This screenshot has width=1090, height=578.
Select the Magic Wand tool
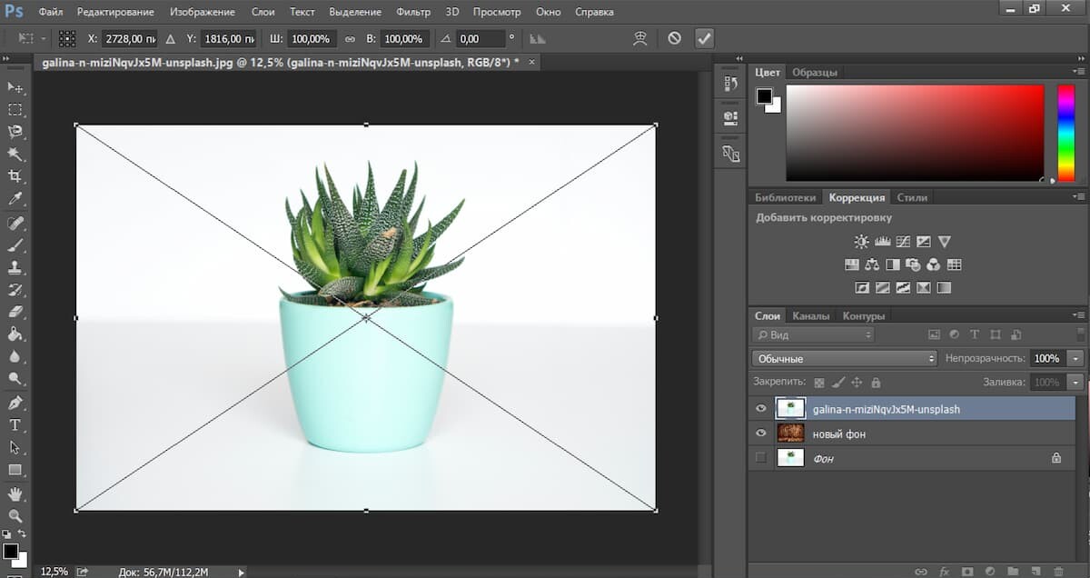pos(15,154)
